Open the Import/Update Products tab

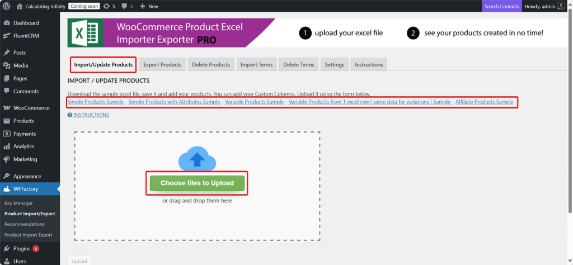[104, 65]
